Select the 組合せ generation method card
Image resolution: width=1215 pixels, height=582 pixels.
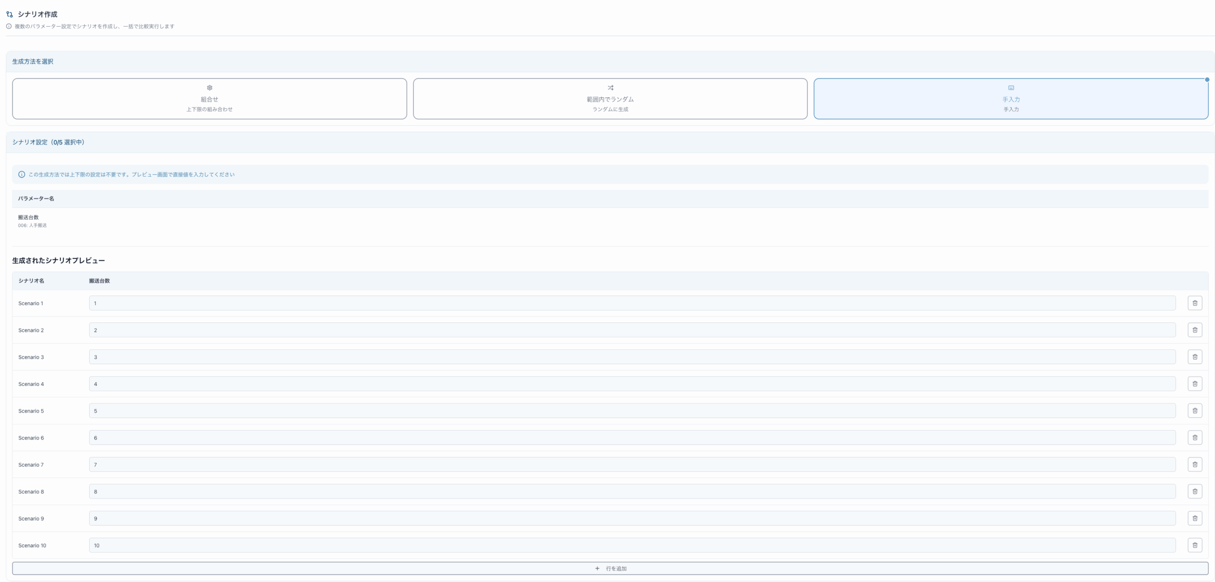pyautogui.click(x=209, y=99)
